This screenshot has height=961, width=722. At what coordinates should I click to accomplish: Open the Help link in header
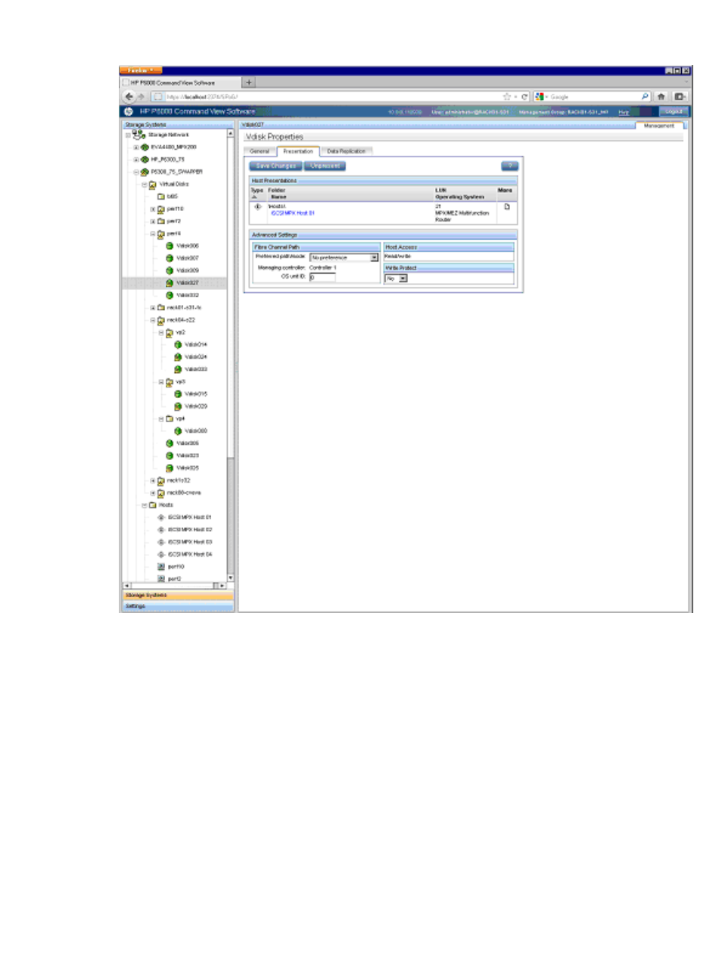point(624,112)
